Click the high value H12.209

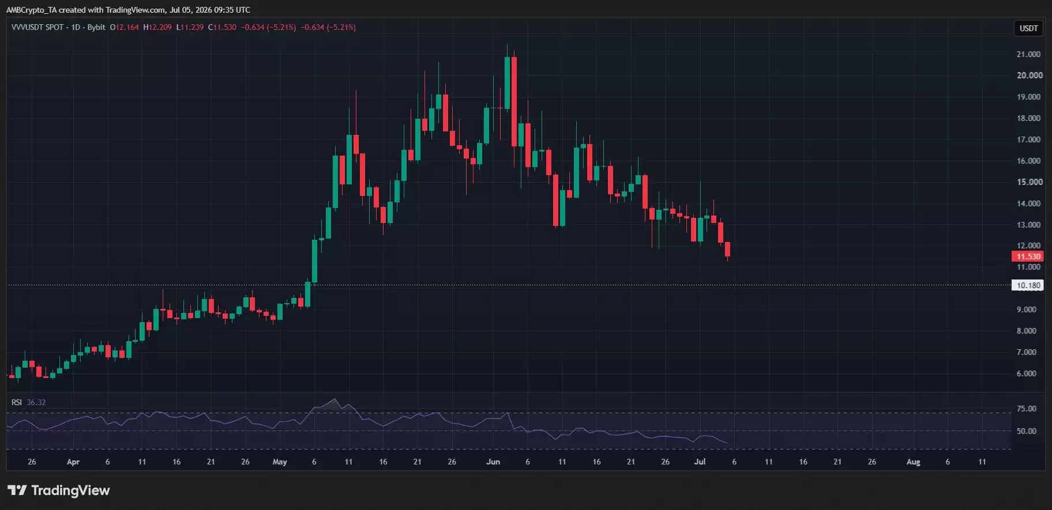point(157,27)
